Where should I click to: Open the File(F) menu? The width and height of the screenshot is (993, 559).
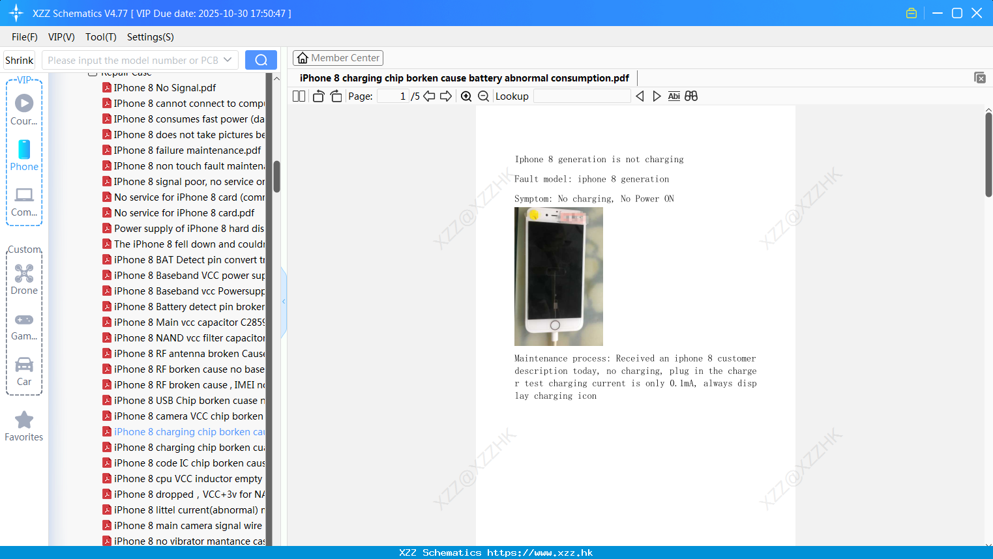point(25,37)
